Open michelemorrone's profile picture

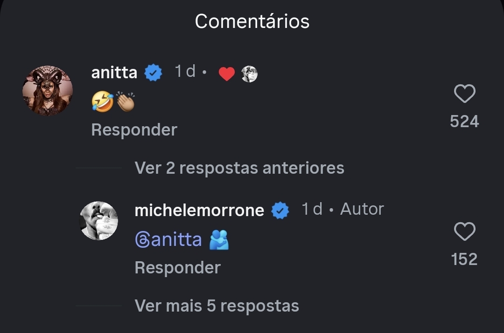click(x=98, y=221)
